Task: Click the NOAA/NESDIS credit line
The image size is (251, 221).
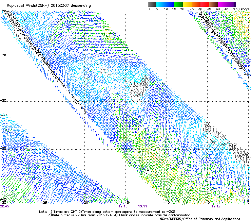Action: [200, 219]
